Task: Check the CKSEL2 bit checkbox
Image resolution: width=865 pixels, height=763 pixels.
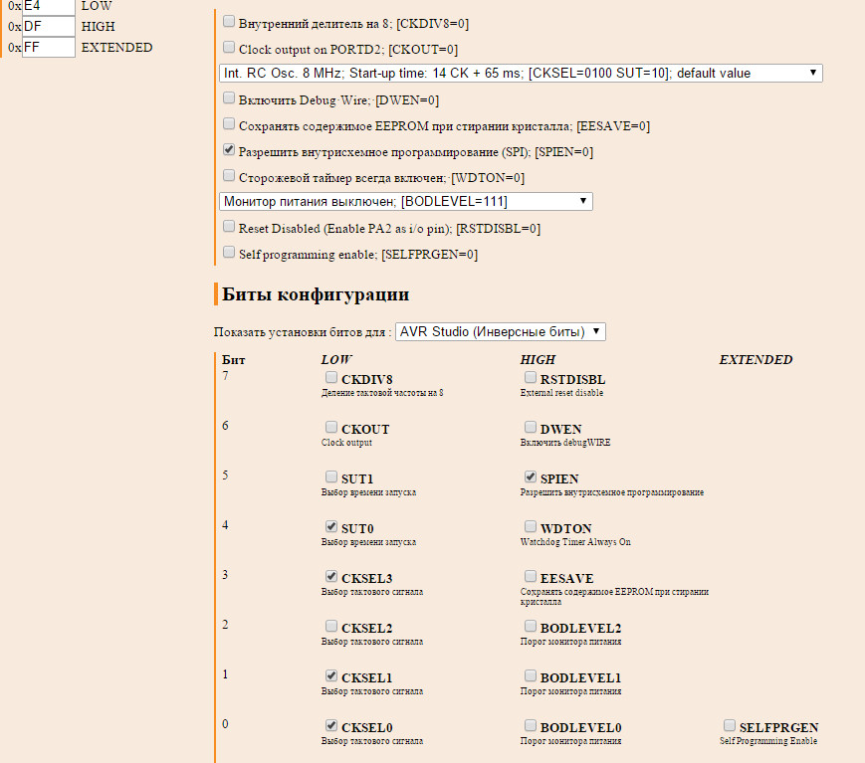Action: 331,626
